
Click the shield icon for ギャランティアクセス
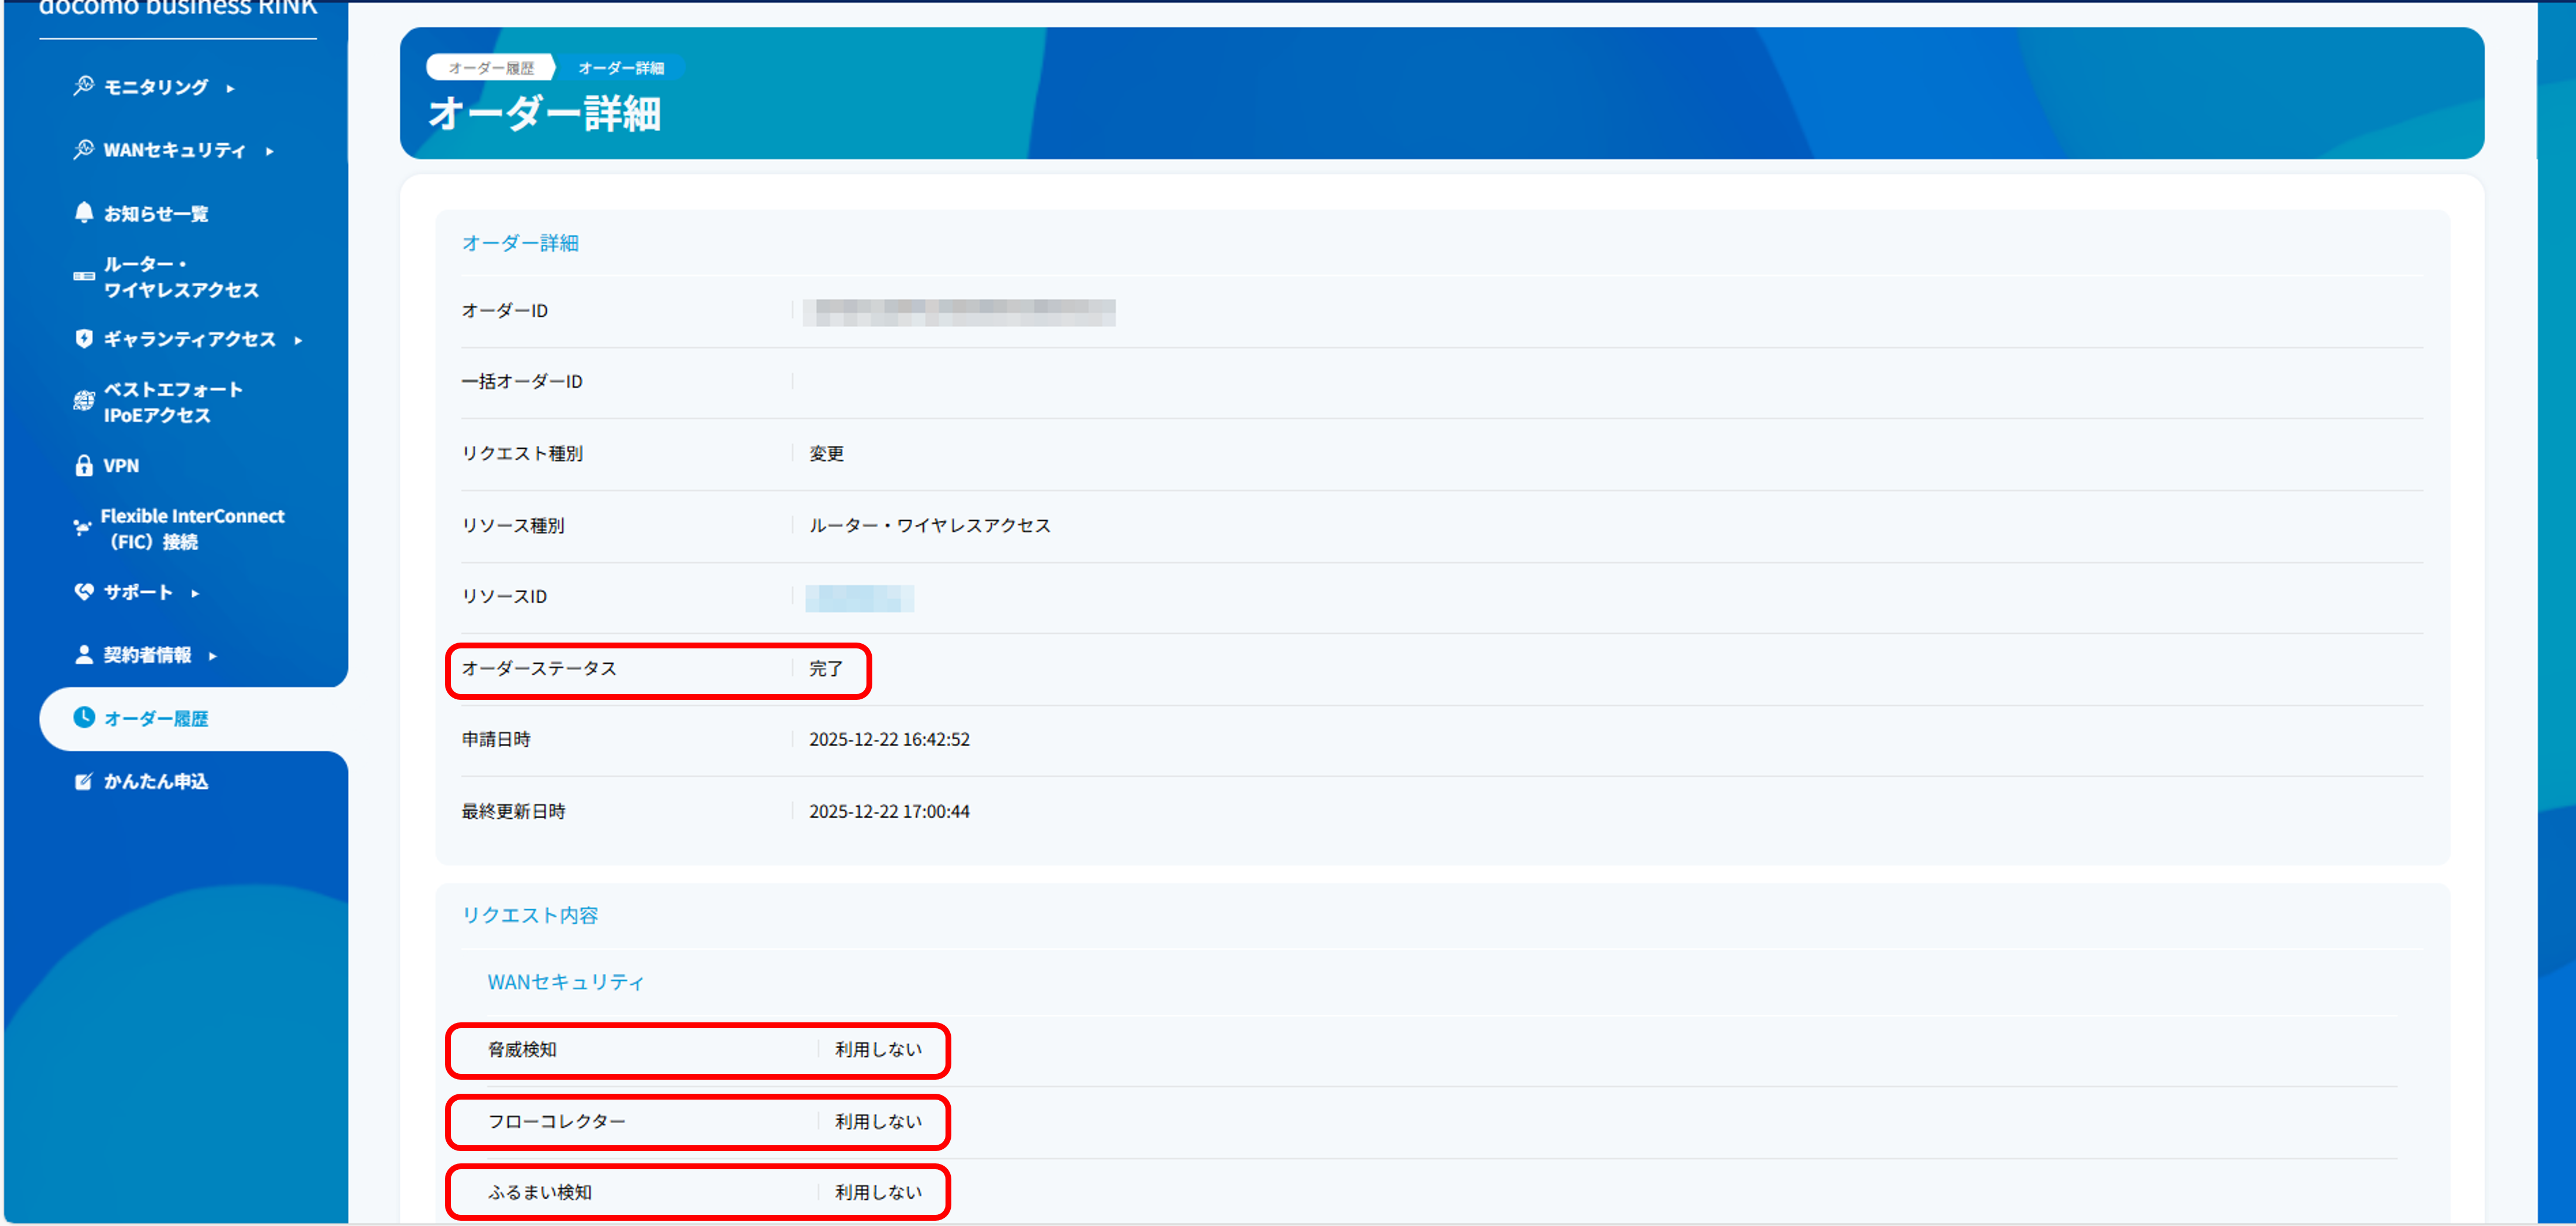click(x=84, y=339)
